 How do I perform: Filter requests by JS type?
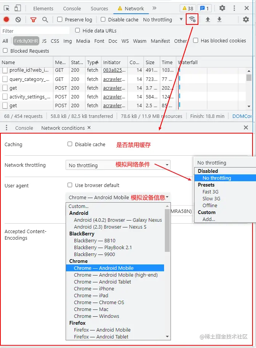coord(44,41)
